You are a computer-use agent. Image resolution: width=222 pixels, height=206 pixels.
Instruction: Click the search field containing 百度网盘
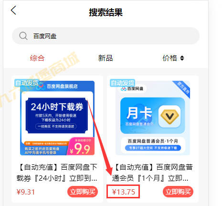click(106, 36)
